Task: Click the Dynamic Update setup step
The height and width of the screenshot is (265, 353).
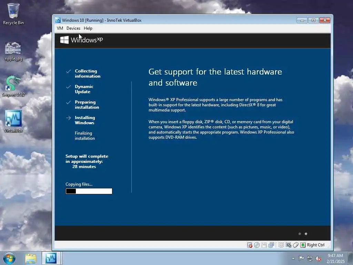Action: coord(84,89)
